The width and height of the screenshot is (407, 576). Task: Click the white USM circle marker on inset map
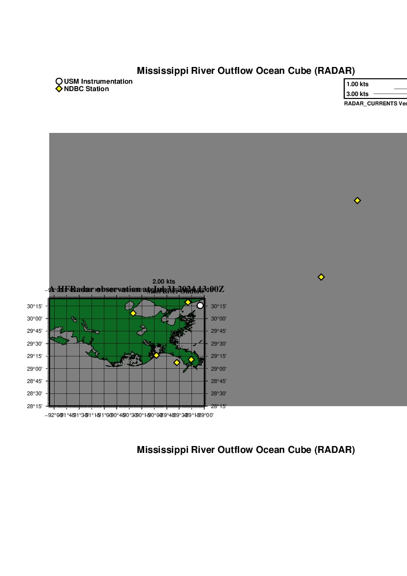pos(200,306)
